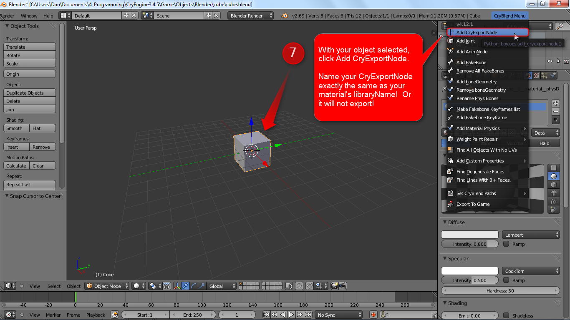The width and height of the screenshot is (570, 320).
Task: Choose Add AnimNode from CryBlend menu
Action: coord(487,52)
